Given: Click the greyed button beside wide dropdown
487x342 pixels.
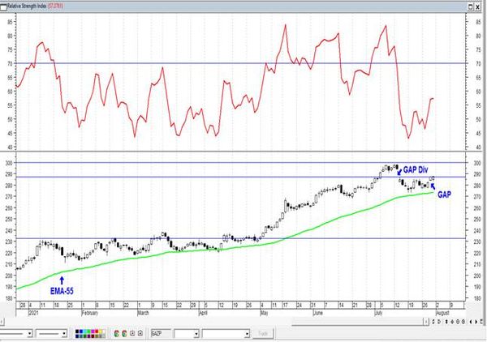Looking at the screenshot, I should click(263, 334).
